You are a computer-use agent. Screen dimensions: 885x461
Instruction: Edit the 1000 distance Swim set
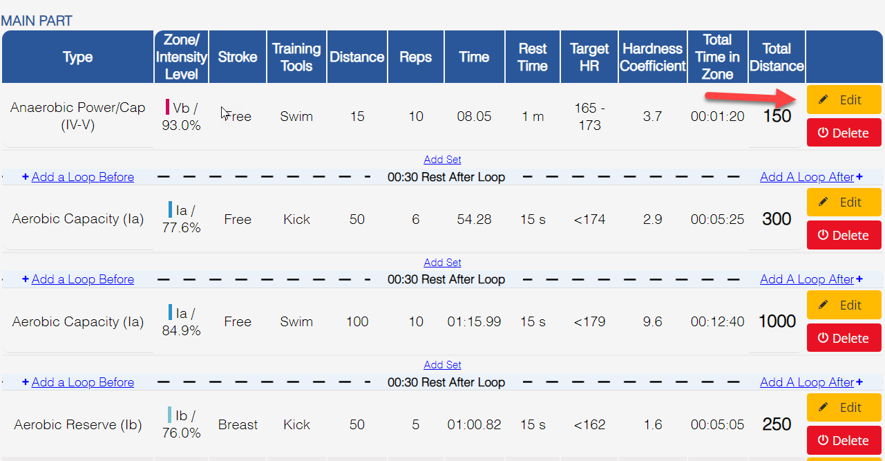tap(844, 305)
